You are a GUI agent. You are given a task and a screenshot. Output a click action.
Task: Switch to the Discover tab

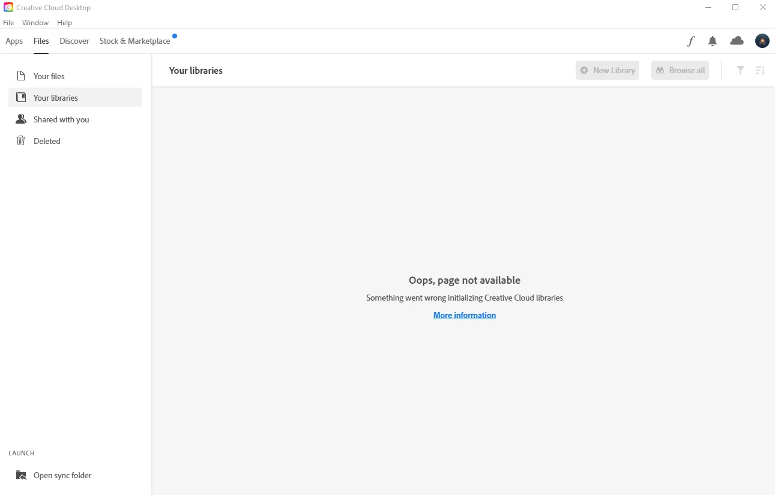[74, 41]
